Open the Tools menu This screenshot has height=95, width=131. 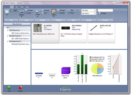click(x=22, y=7)
